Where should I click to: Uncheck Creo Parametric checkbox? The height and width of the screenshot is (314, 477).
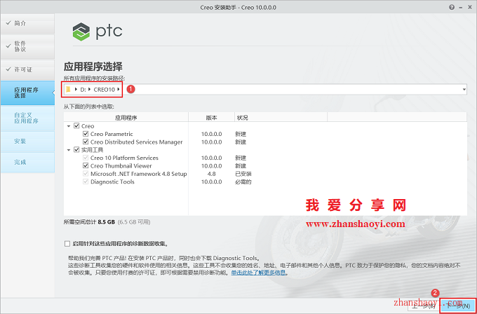[x=86, y=134]
